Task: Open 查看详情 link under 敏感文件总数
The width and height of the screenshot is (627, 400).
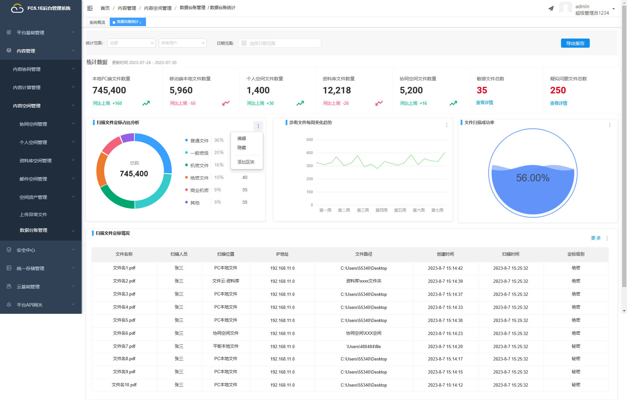Action: tap(485, 103)
